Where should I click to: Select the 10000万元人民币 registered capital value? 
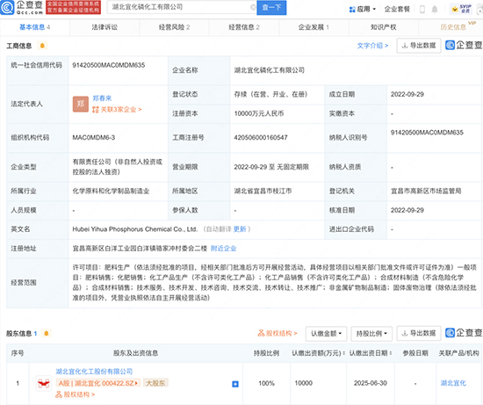(259, 113)
